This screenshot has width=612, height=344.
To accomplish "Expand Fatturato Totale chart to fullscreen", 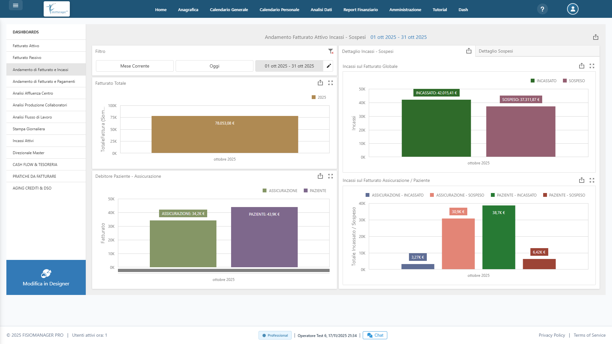I will [x=331, y=82].
